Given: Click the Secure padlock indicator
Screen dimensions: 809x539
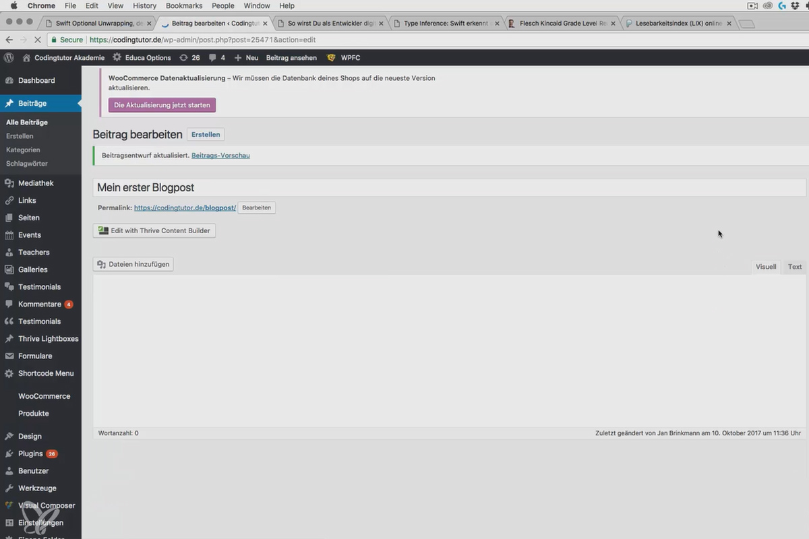Looking at the screenshot, I should point(67,40).
